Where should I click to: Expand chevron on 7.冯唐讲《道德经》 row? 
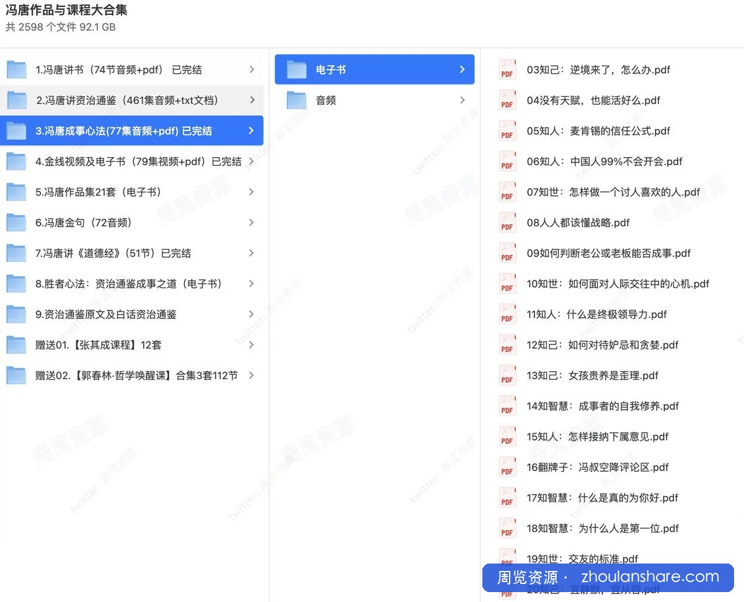pyautogui.click(x=251, y=253)
